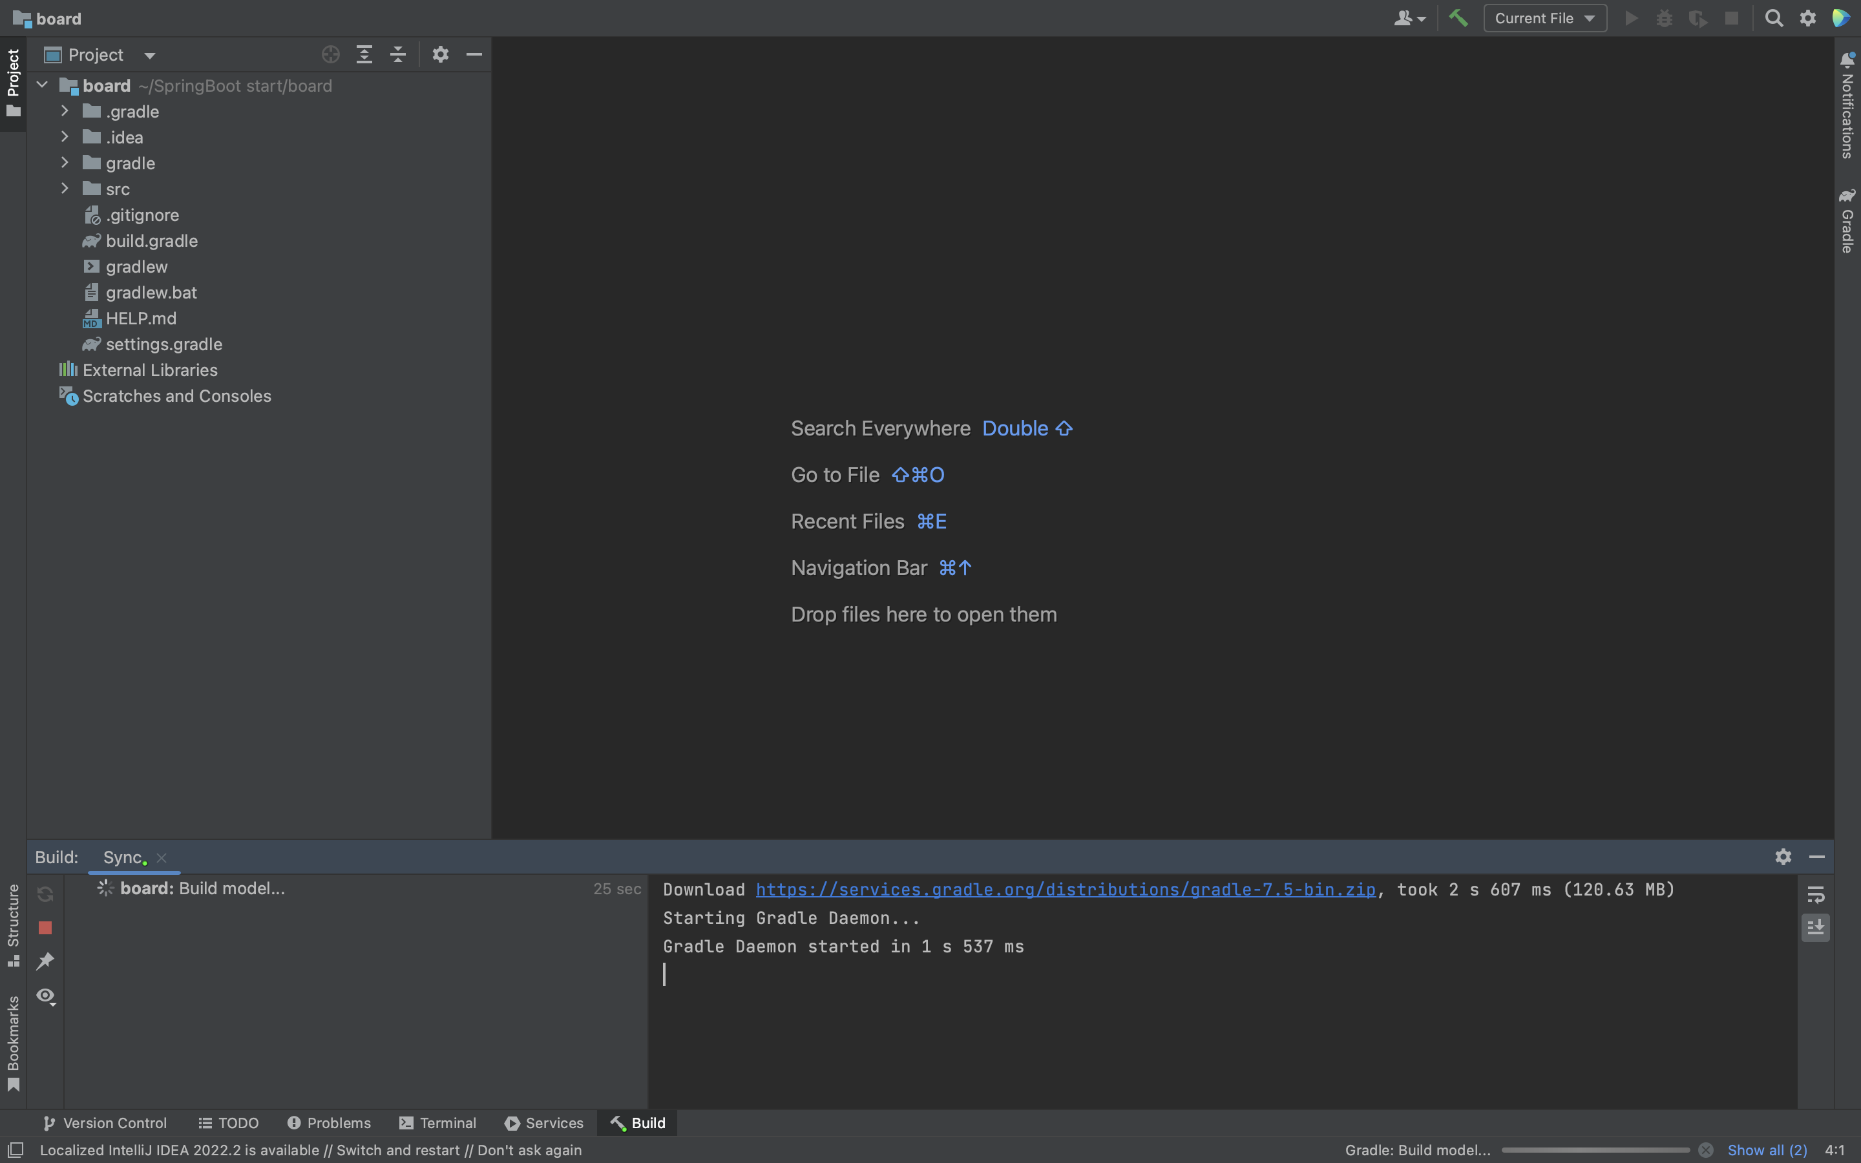Pin the Build tab
The image size is (1861, 1163).
pyautogui.click(x=45, y=961)
